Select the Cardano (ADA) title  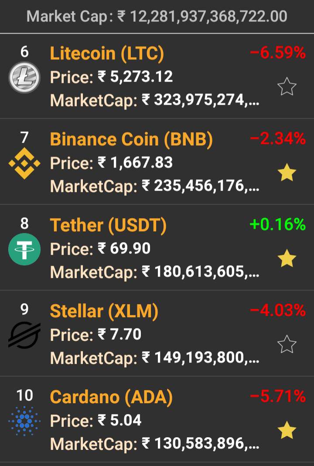[x=111, y=397]
